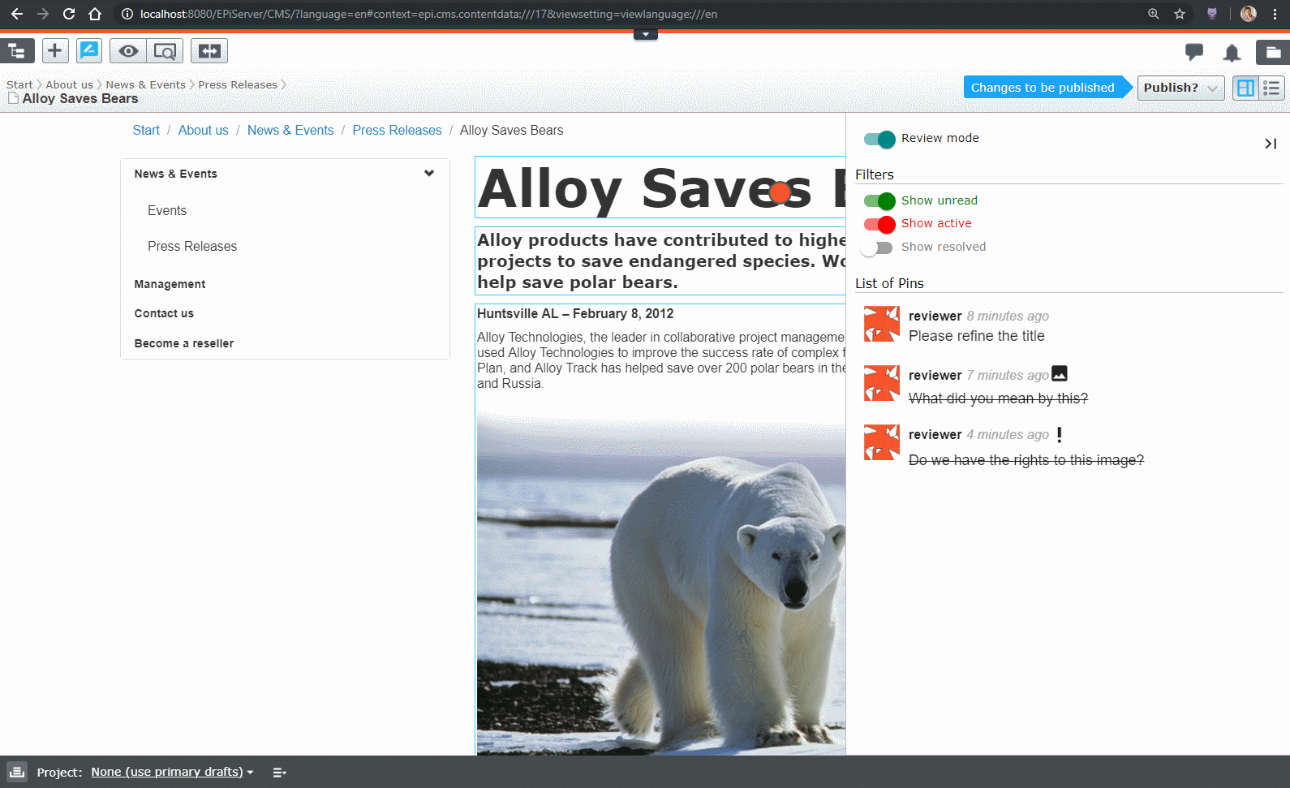Toggle preview with the eye icon
This screenshot has height=788, width=1290.
point(128,51)
